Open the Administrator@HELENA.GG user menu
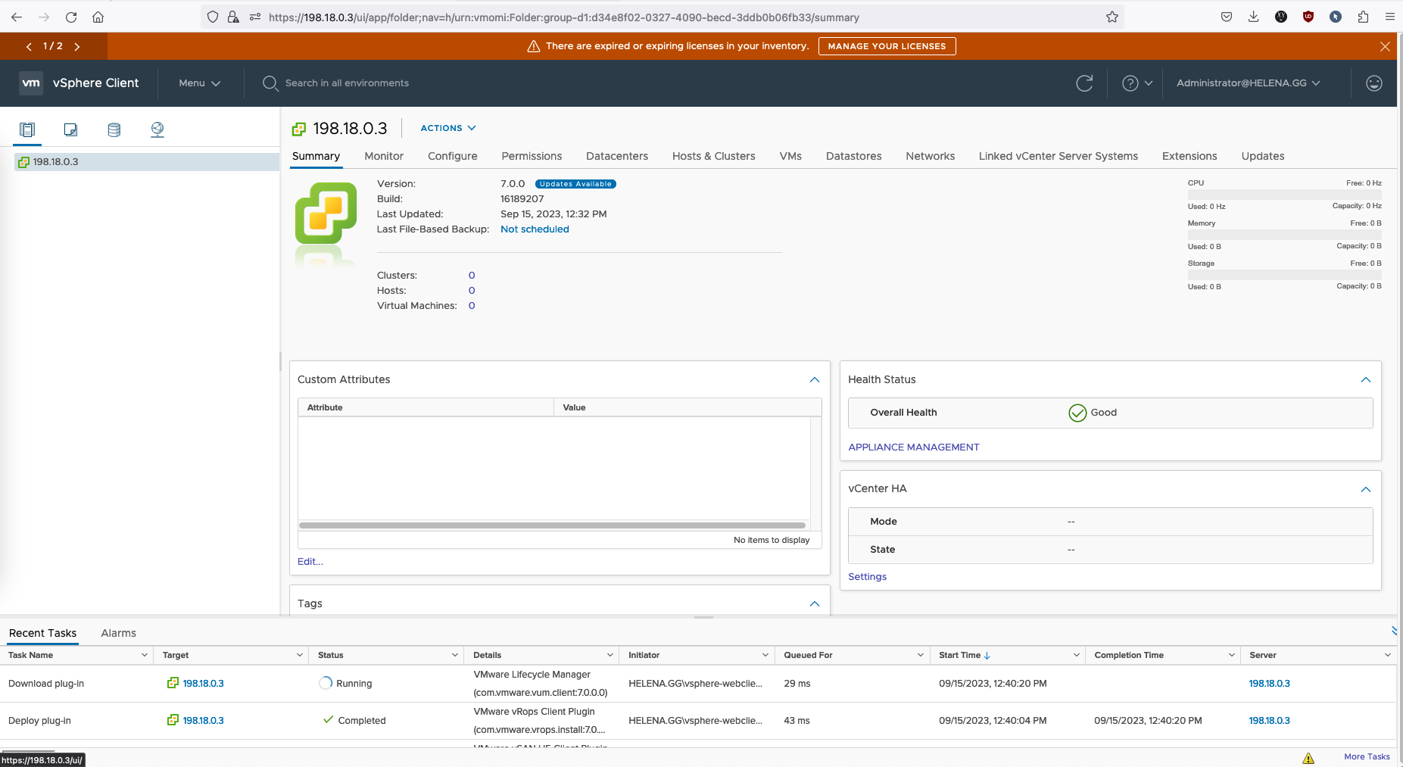This screenshot has height=767, width=1403. pyautogui.click(x=1248, y=83)
